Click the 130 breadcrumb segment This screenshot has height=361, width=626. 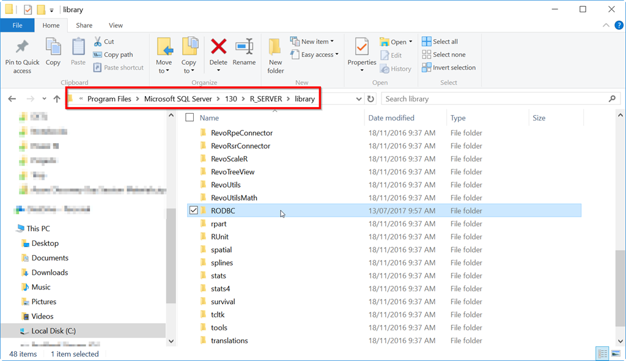point(230,99)
